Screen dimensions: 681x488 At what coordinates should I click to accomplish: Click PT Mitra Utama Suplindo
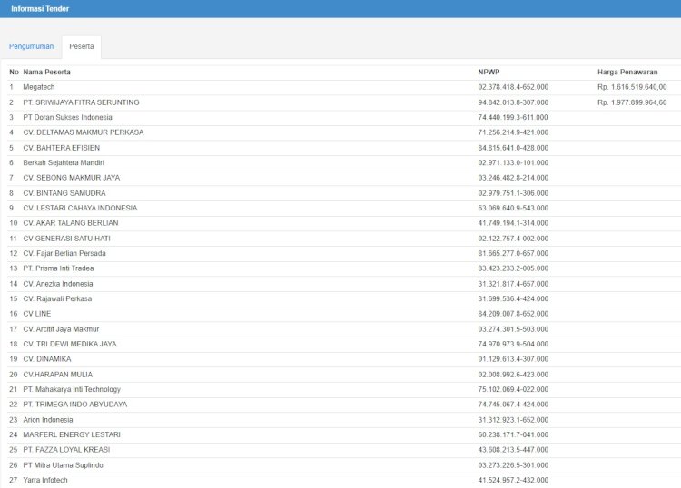pos(63,465)
